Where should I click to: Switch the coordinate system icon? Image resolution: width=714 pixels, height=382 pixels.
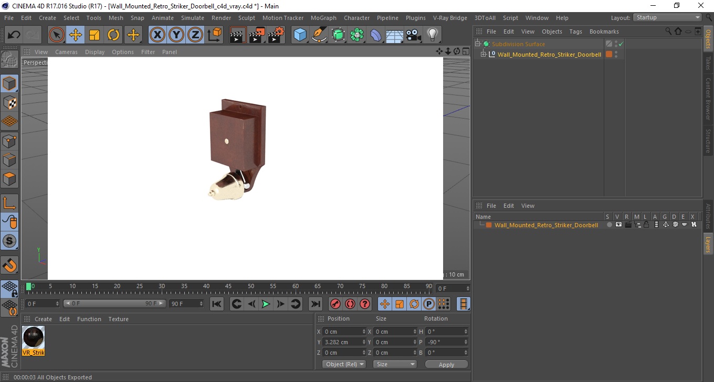pos(214,35)
